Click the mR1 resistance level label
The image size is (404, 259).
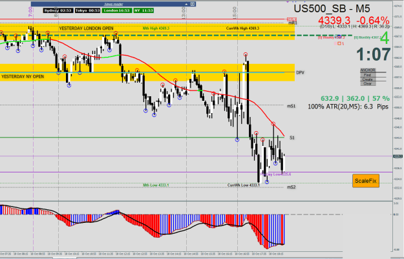[293, 23]
